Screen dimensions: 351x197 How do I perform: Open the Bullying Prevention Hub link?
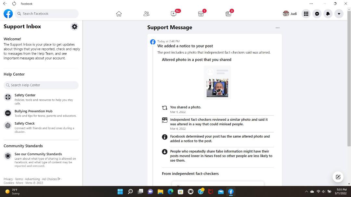click(41, 113)
